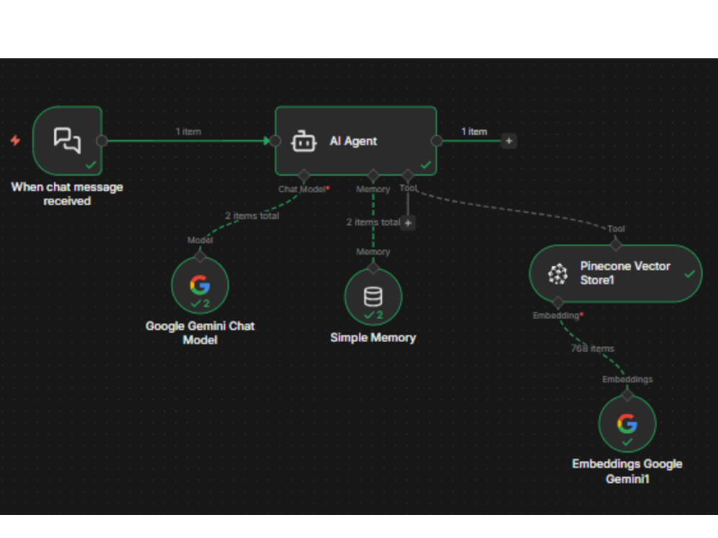Click the 'Google Gemini Chat Model' caption
Screen dimensions: 718x538
[x=200, y=333]
